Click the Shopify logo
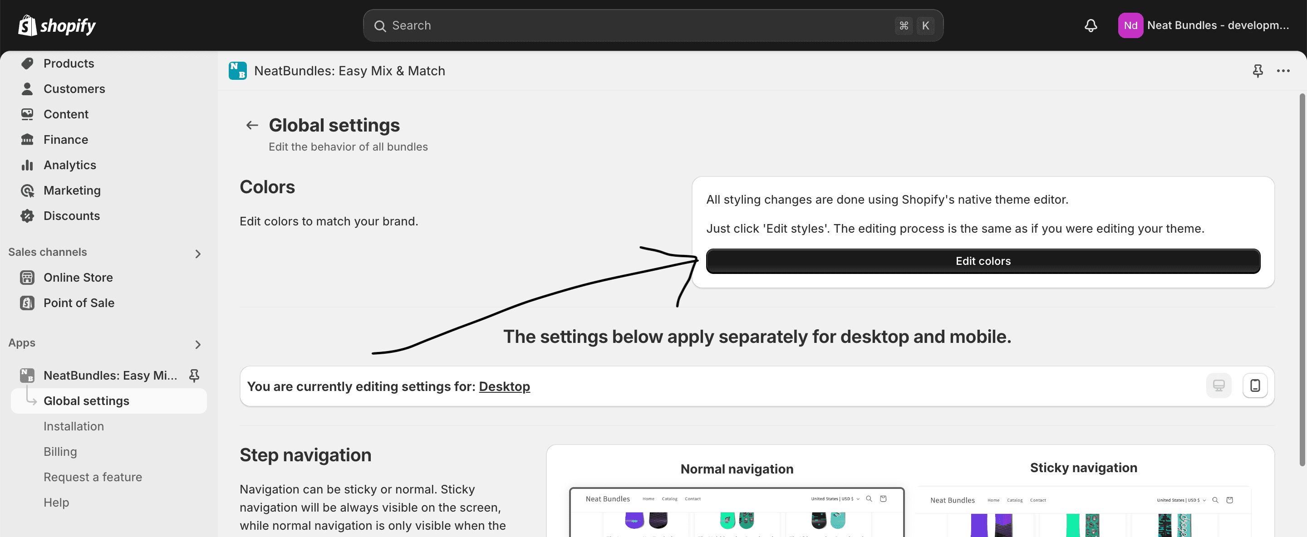 (x=57, y=25)
